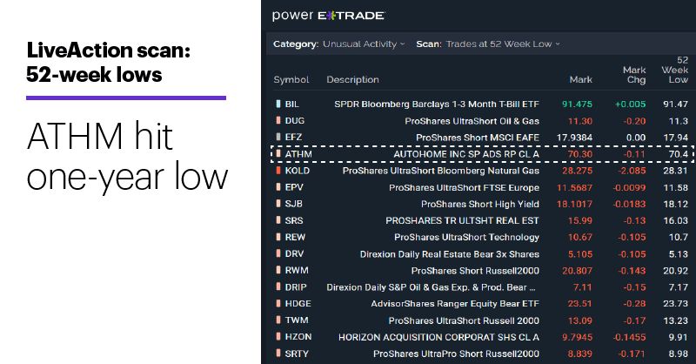Sort by the Symbol column header

tap(291, 79)
